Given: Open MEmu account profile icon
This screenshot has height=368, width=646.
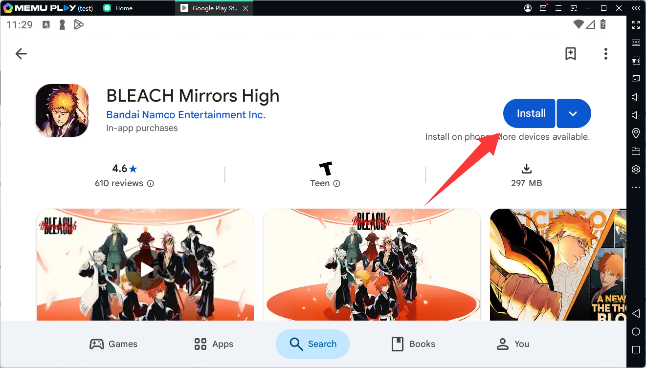Looking at the screenshot, I should click(528, 8).
